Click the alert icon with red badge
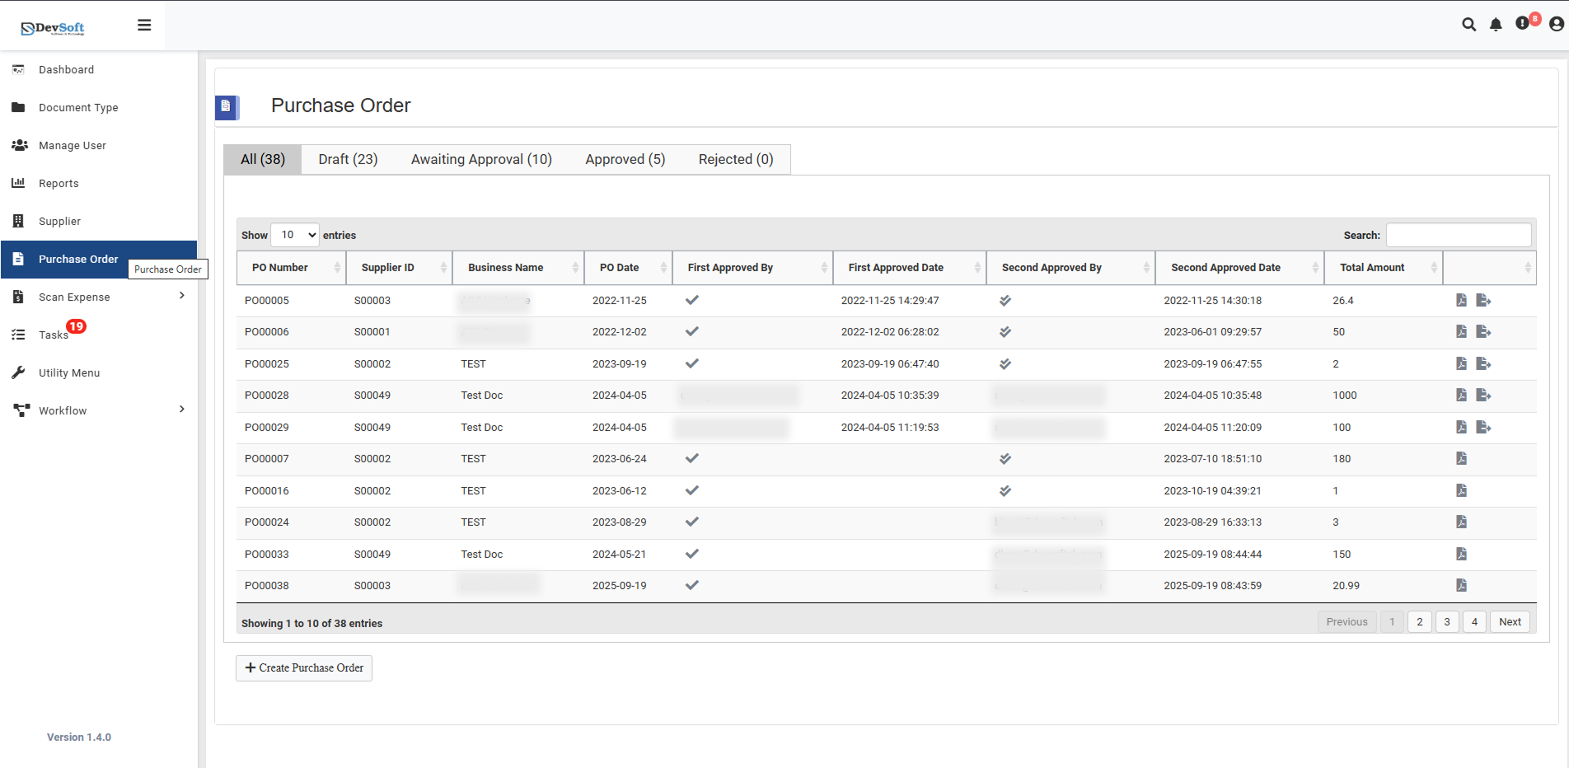The image size is (1569, 768). point(1523,24)
